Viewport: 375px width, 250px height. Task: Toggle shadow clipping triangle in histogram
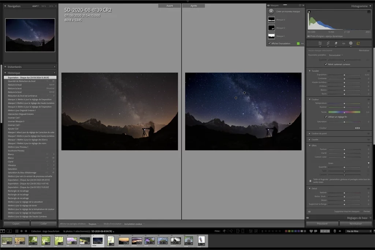click(x=309, y=11)
